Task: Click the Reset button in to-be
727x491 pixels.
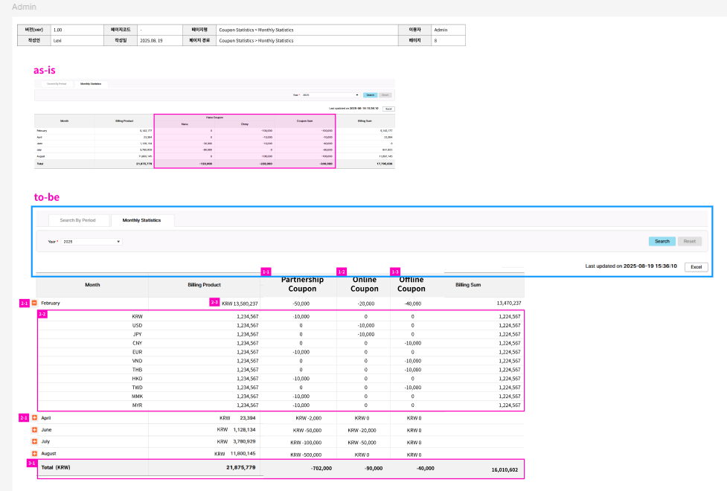Action: click(x=689, y=242)
